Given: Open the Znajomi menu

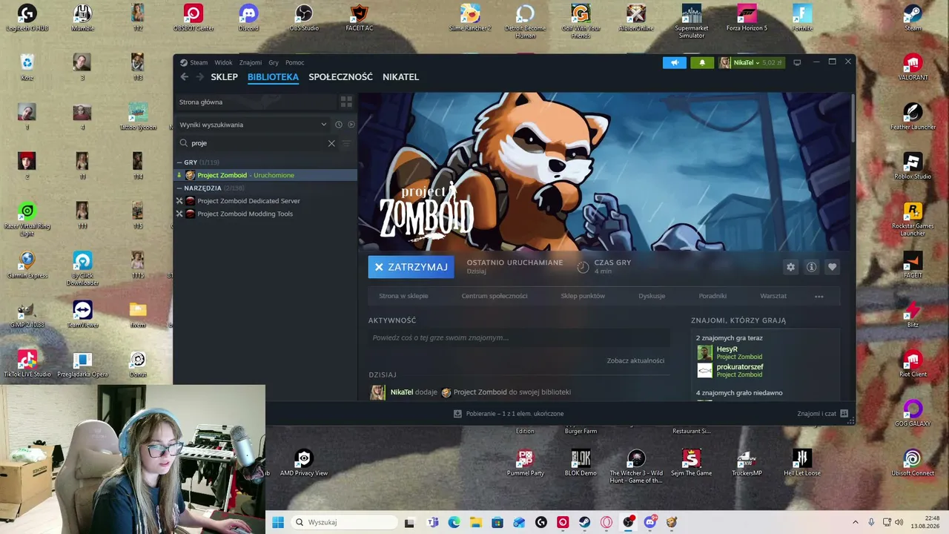Looking at the screenshot, I should (x=251, y=63).
